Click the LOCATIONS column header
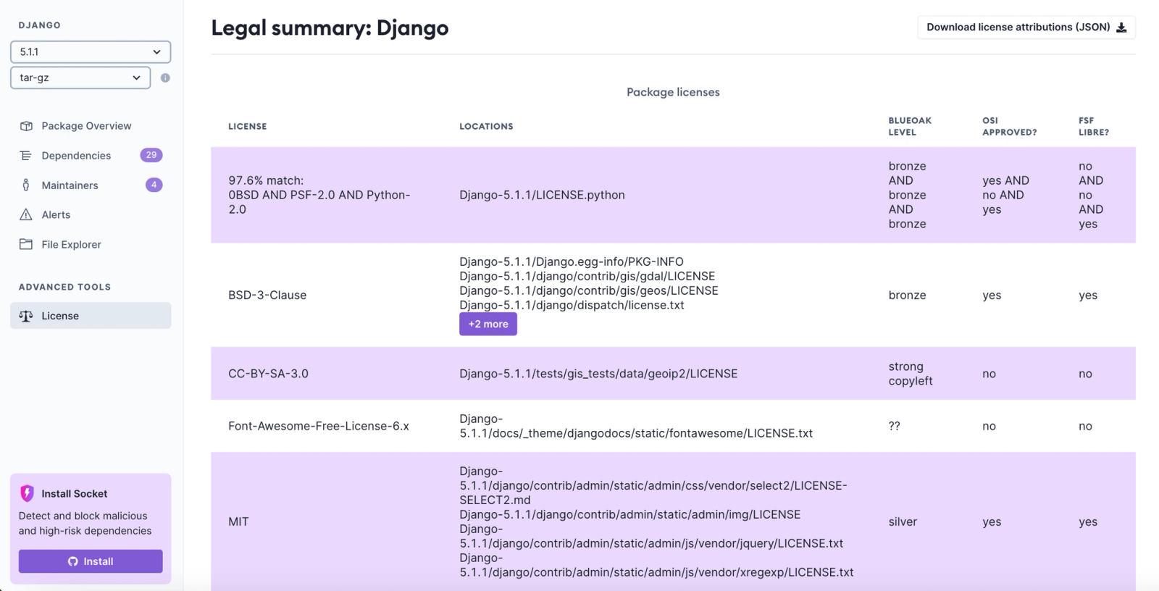Viewport: 1159px width, 591px height. click(486, 126)
